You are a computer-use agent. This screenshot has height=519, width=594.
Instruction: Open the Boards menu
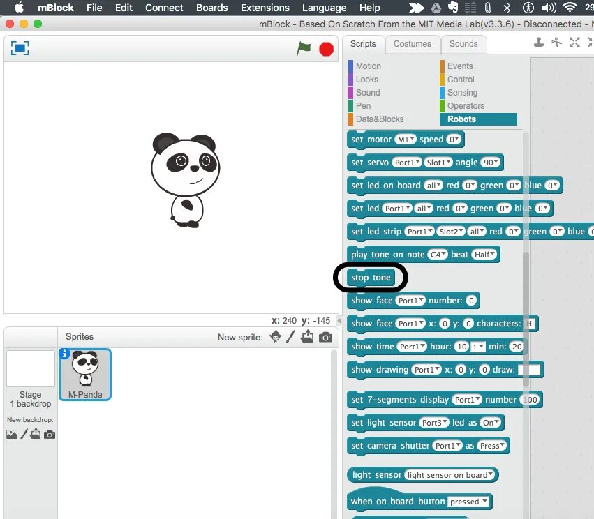(211, 8)
